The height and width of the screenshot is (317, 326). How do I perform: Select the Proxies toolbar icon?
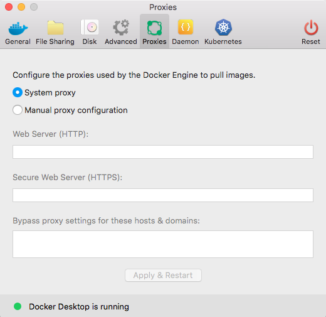pos(154,28)
